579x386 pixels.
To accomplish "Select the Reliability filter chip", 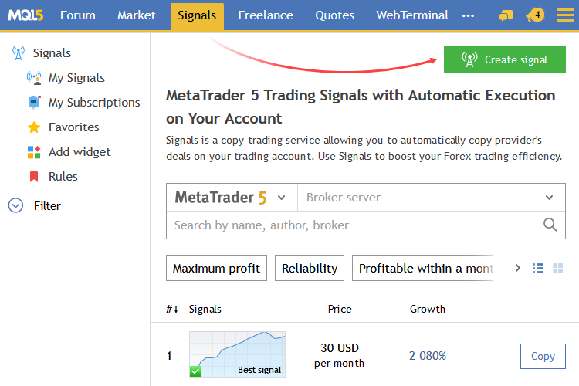I will [310, 268].
